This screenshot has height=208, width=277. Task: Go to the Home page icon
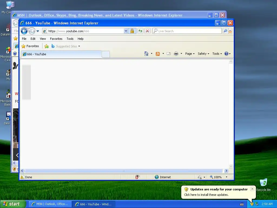[x=146, y=54]
